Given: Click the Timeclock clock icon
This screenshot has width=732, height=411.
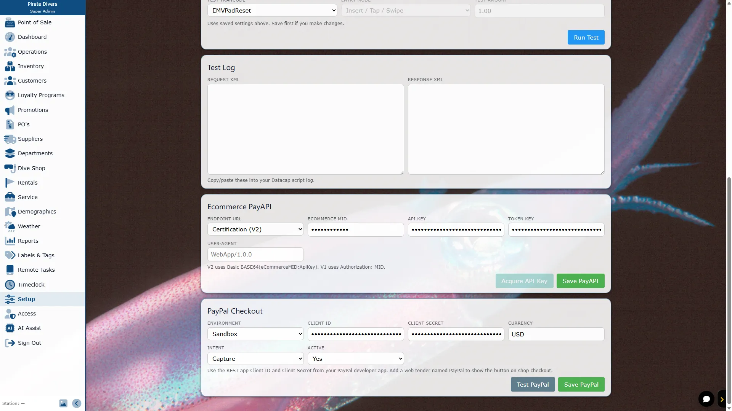Looking at the screenshot, I should click(x=10, y=285).
